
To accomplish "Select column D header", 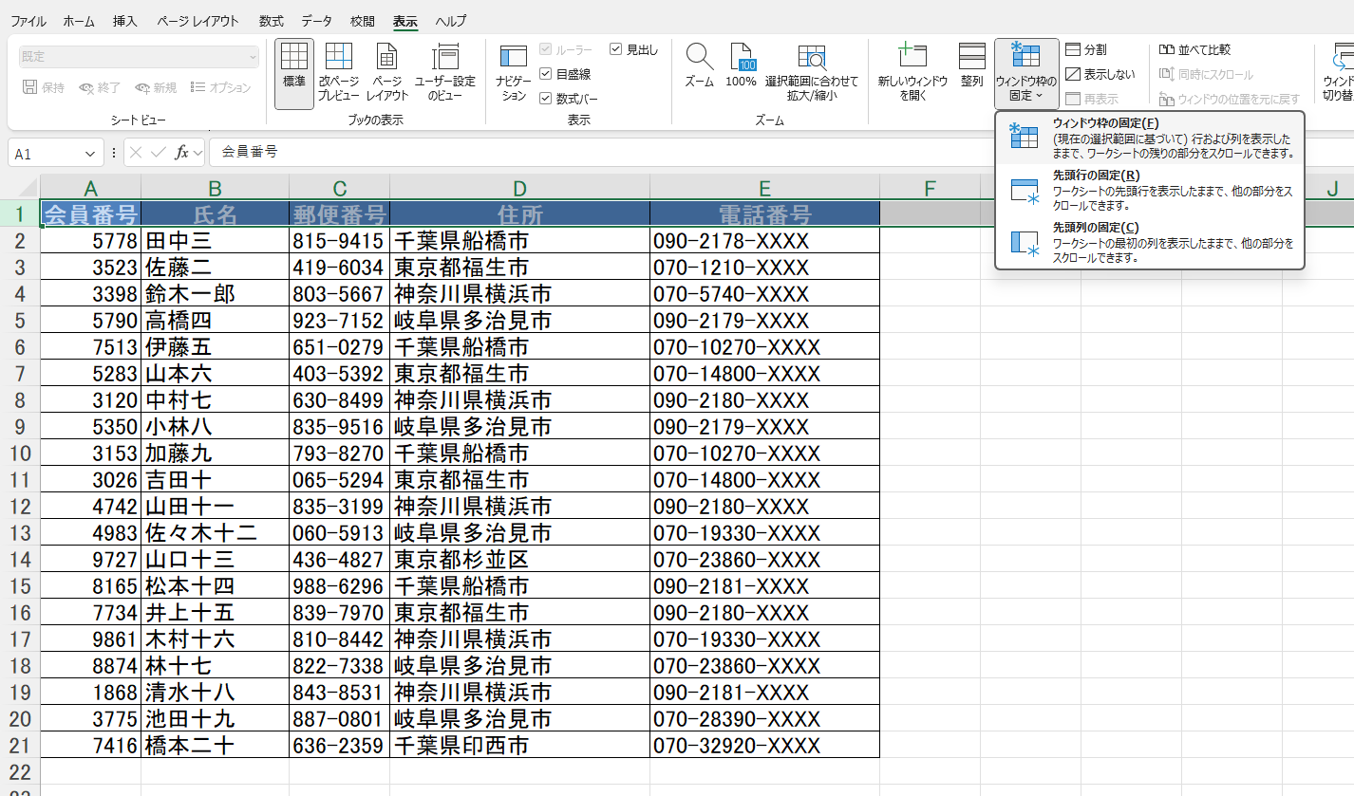I will tap(519, 187).
